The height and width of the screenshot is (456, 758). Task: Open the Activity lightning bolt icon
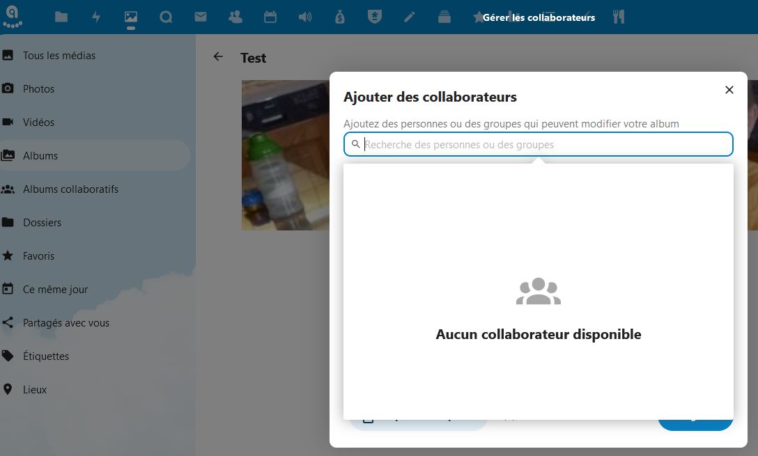[96, 17]
